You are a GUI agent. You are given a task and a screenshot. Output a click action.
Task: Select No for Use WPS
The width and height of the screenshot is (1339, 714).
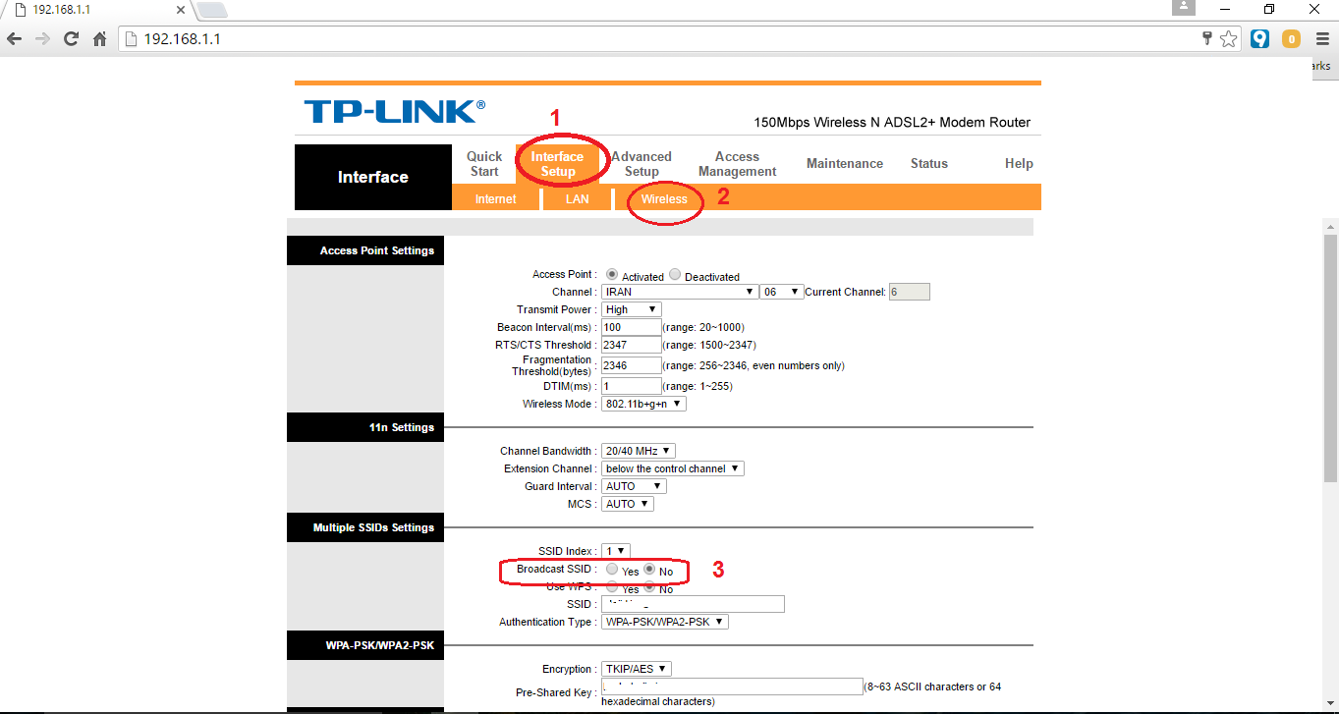[649, 587]
